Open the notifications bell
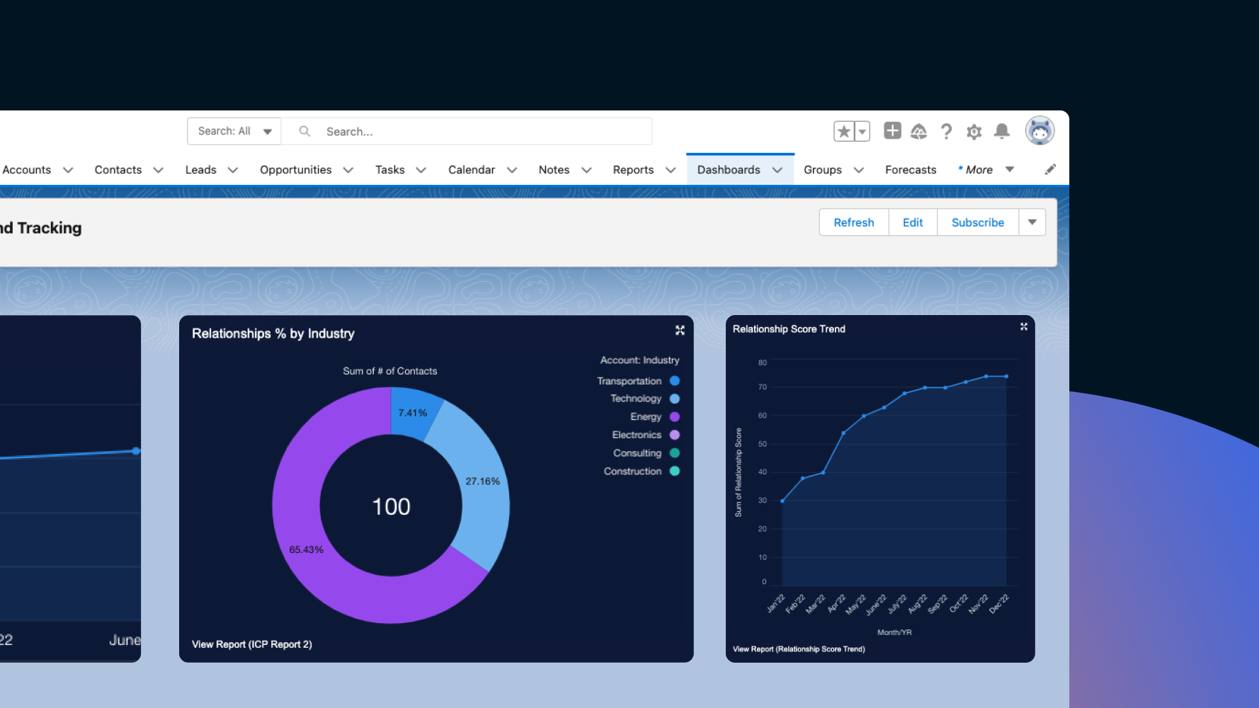This screenshot has height=708, width=1259. 1001,132
